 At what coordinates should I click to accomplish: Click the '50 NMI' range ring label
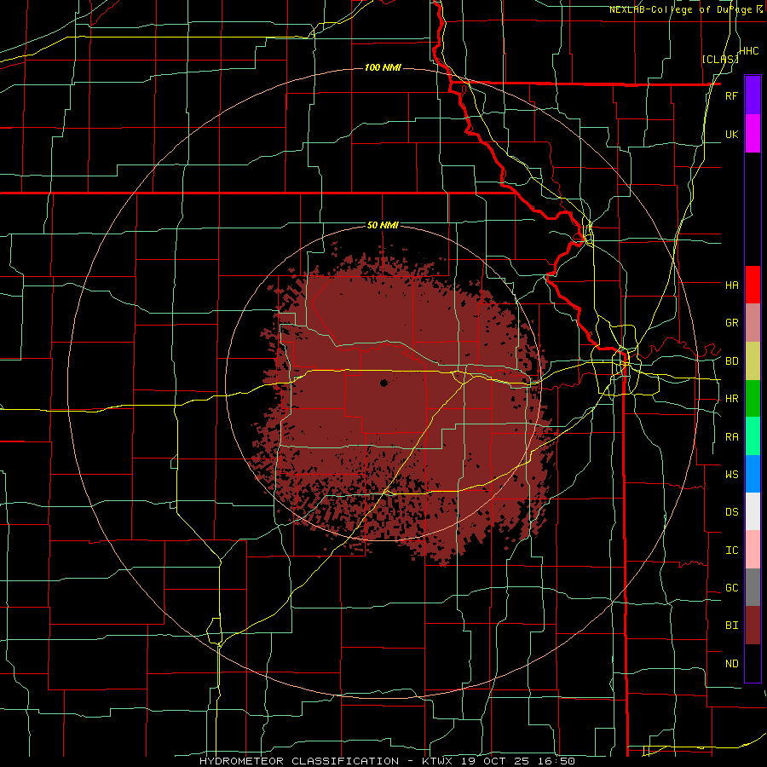pos(383,225)
